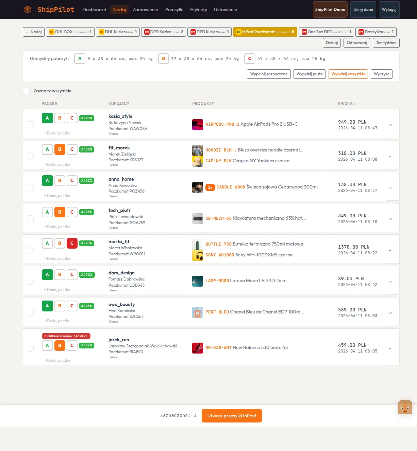This screenshot has width=417, height=451.
Task: Click Utworz przesylki InPost button
Action: click(232, 416)
